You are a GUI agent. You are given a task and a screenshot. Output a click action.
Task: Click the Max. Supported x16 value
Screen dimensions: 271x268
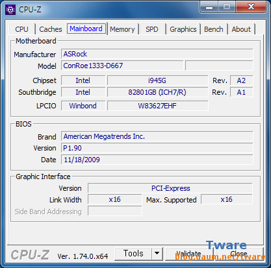[x=227, y=199]
